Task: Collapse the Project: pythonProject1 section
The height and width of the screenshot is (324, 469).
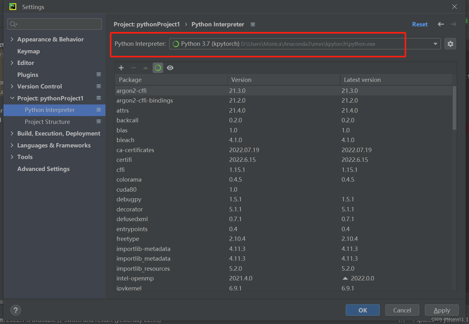Action: [12, 98]
